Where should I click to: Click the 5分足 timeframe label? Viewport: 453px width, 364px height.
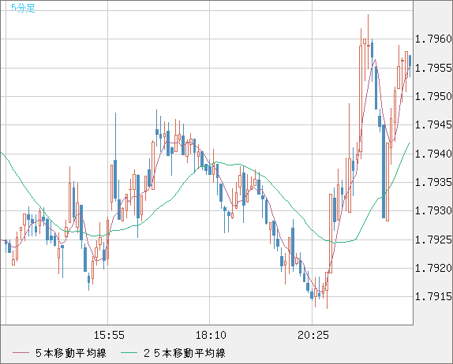(23, 8)
